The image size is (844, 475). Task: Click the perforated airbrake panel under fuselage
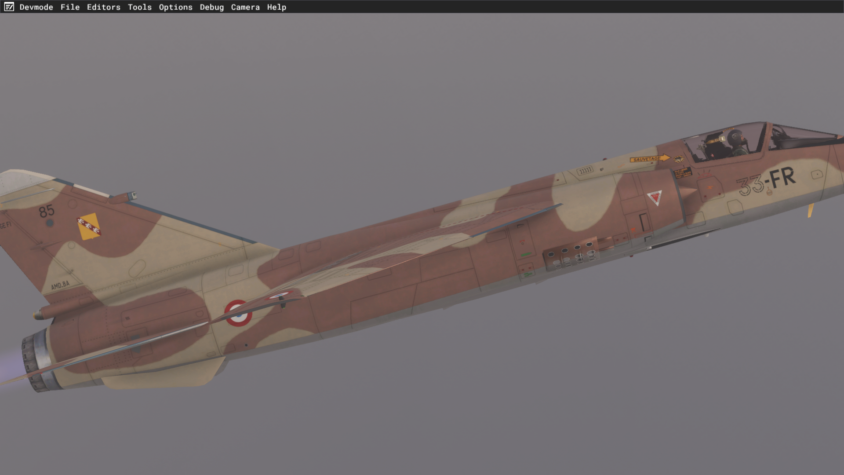coord(571,255)
